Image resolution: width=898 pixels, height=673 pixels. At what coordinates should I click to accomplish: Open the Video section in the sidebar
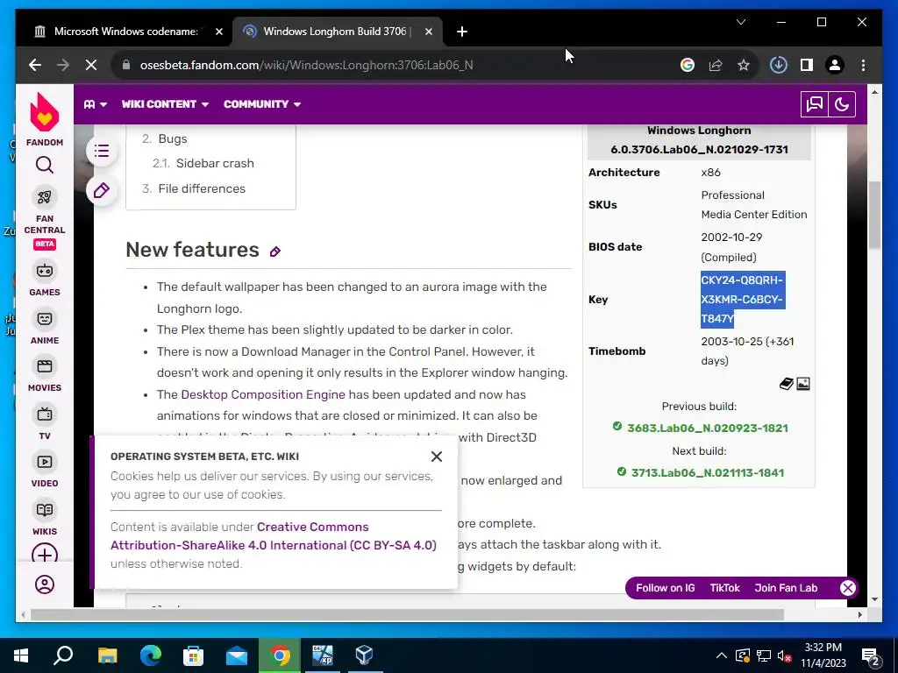click(45, 471)
